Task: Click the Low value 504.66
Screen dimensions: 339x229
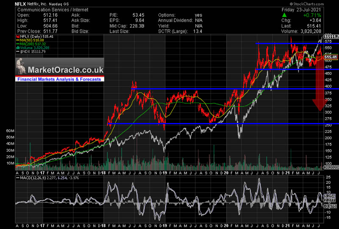Action: tap(50, 26)
